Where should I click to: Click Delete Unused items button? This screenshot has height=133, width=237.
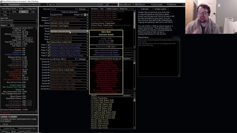coord(112,9)
